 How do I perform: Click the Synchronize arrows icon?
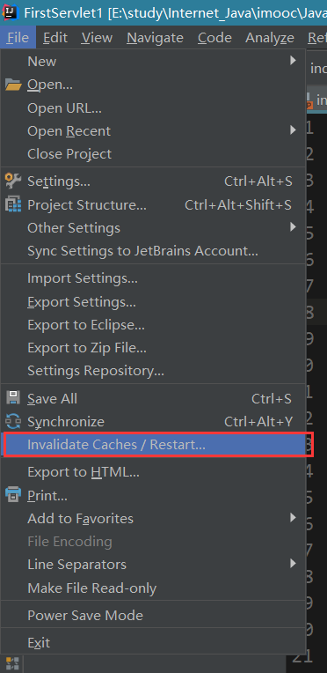click(13, 421)
